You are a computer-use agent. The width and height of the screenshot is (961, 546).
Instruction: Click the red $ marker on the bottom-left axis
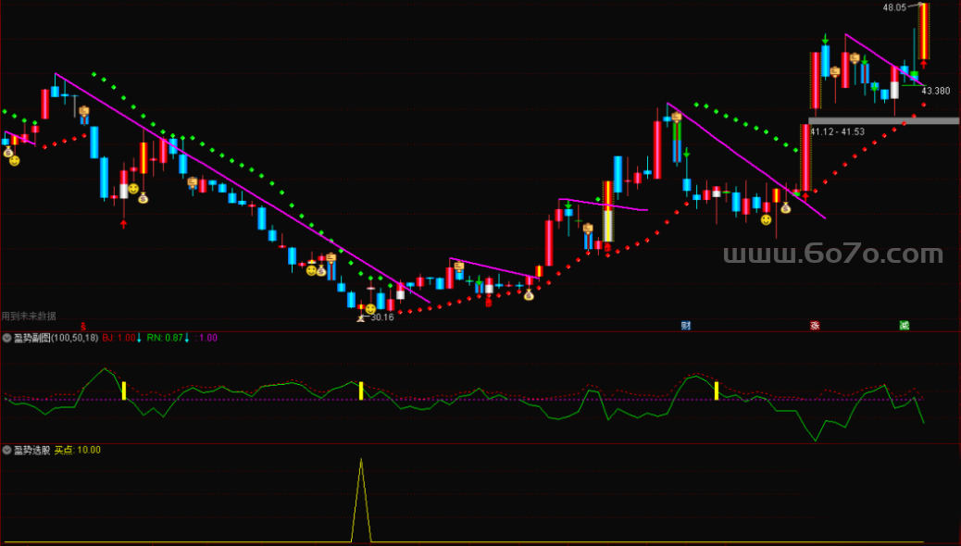tap(83, 326)
